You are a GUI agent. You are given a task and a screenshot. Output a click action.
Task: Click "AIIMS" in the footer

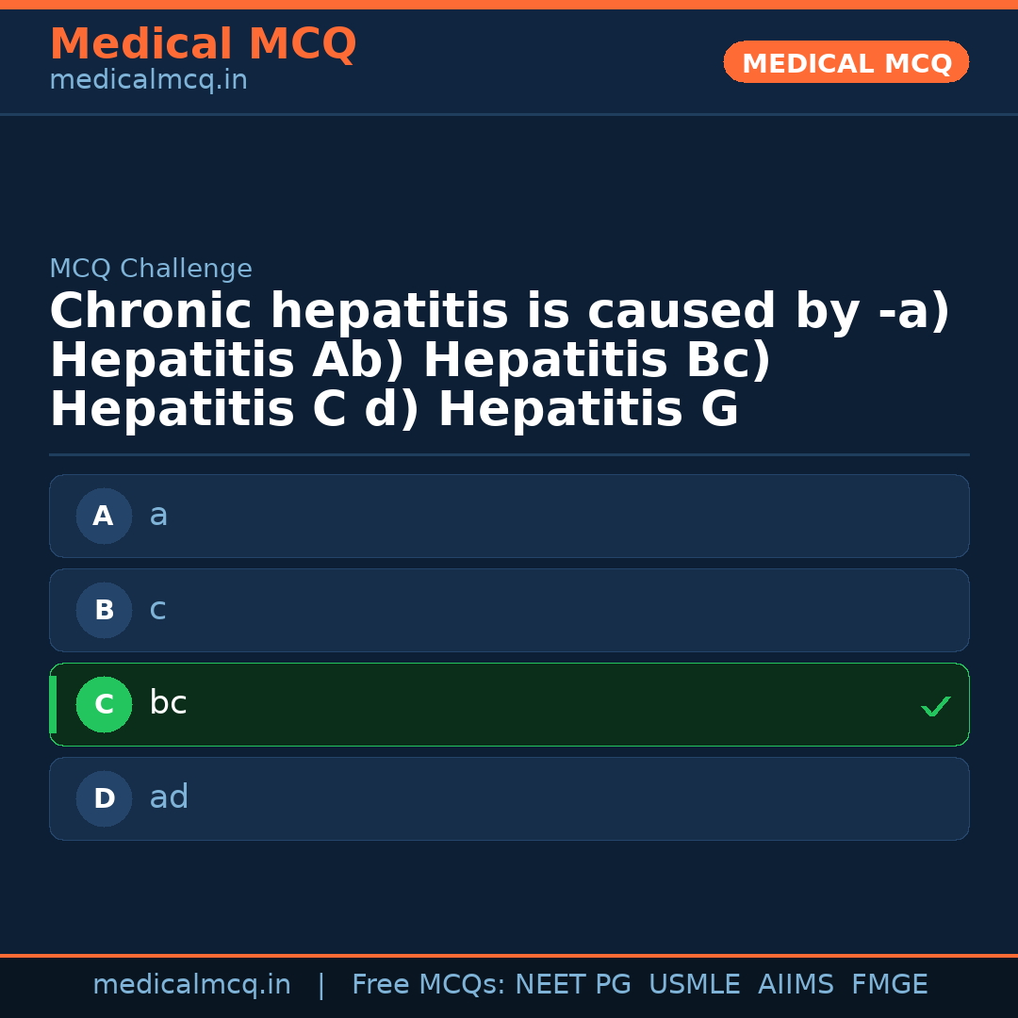click(x=796, y=985)
